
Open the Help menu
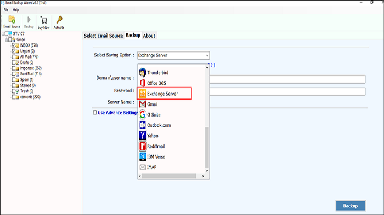16,10
